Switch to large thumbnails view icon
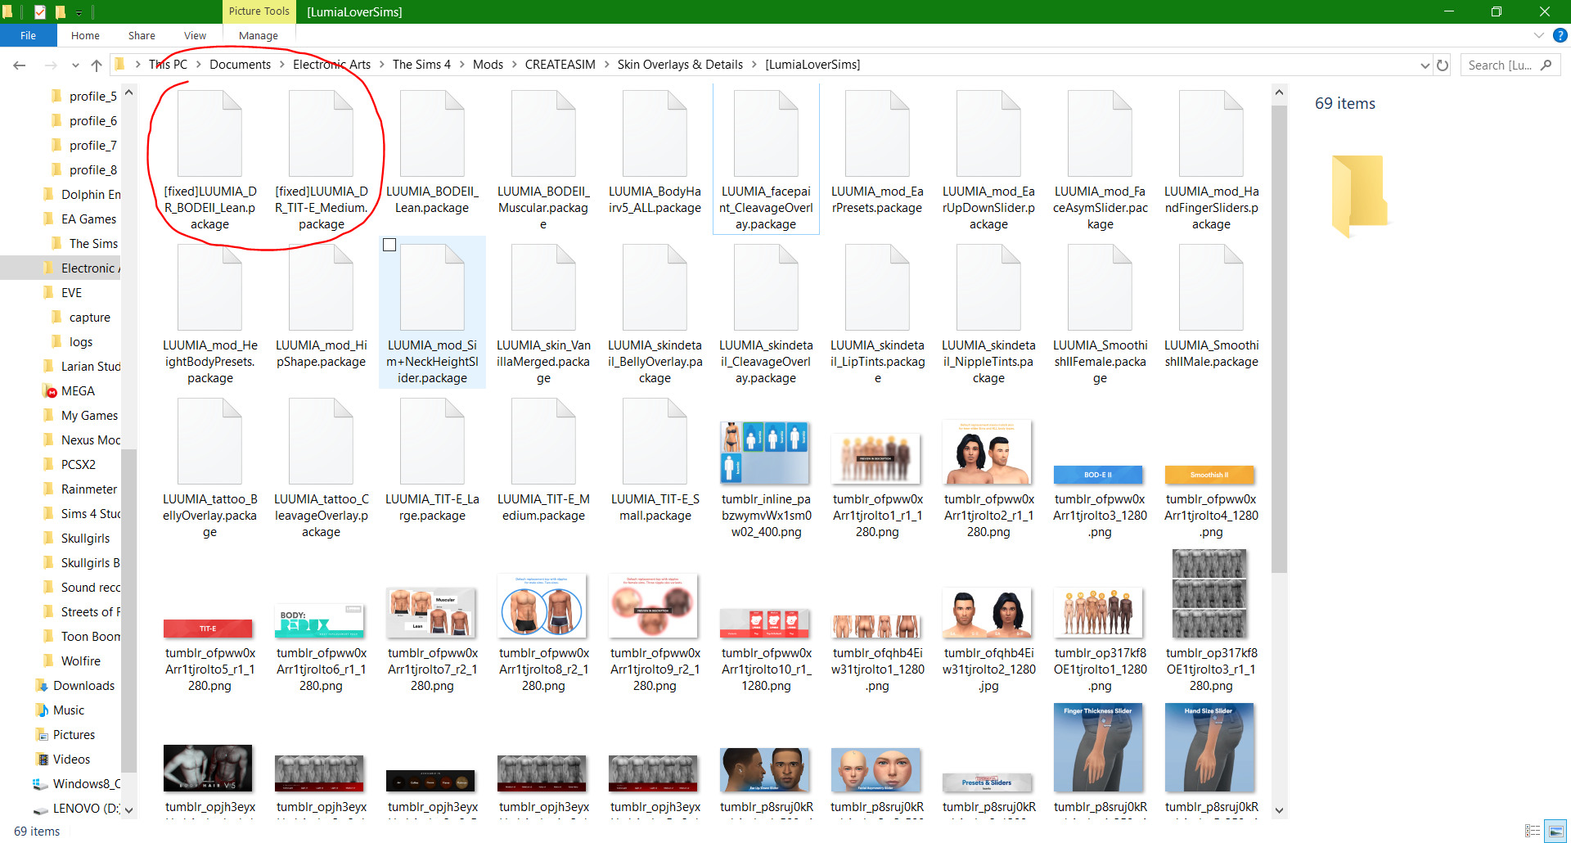Screen dimensions: 1571x843 tap(1555, 831)
